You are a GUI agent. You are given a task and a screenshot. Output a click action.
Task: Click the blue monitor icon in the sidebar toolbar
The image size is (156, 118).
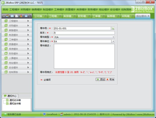(26, 16)
